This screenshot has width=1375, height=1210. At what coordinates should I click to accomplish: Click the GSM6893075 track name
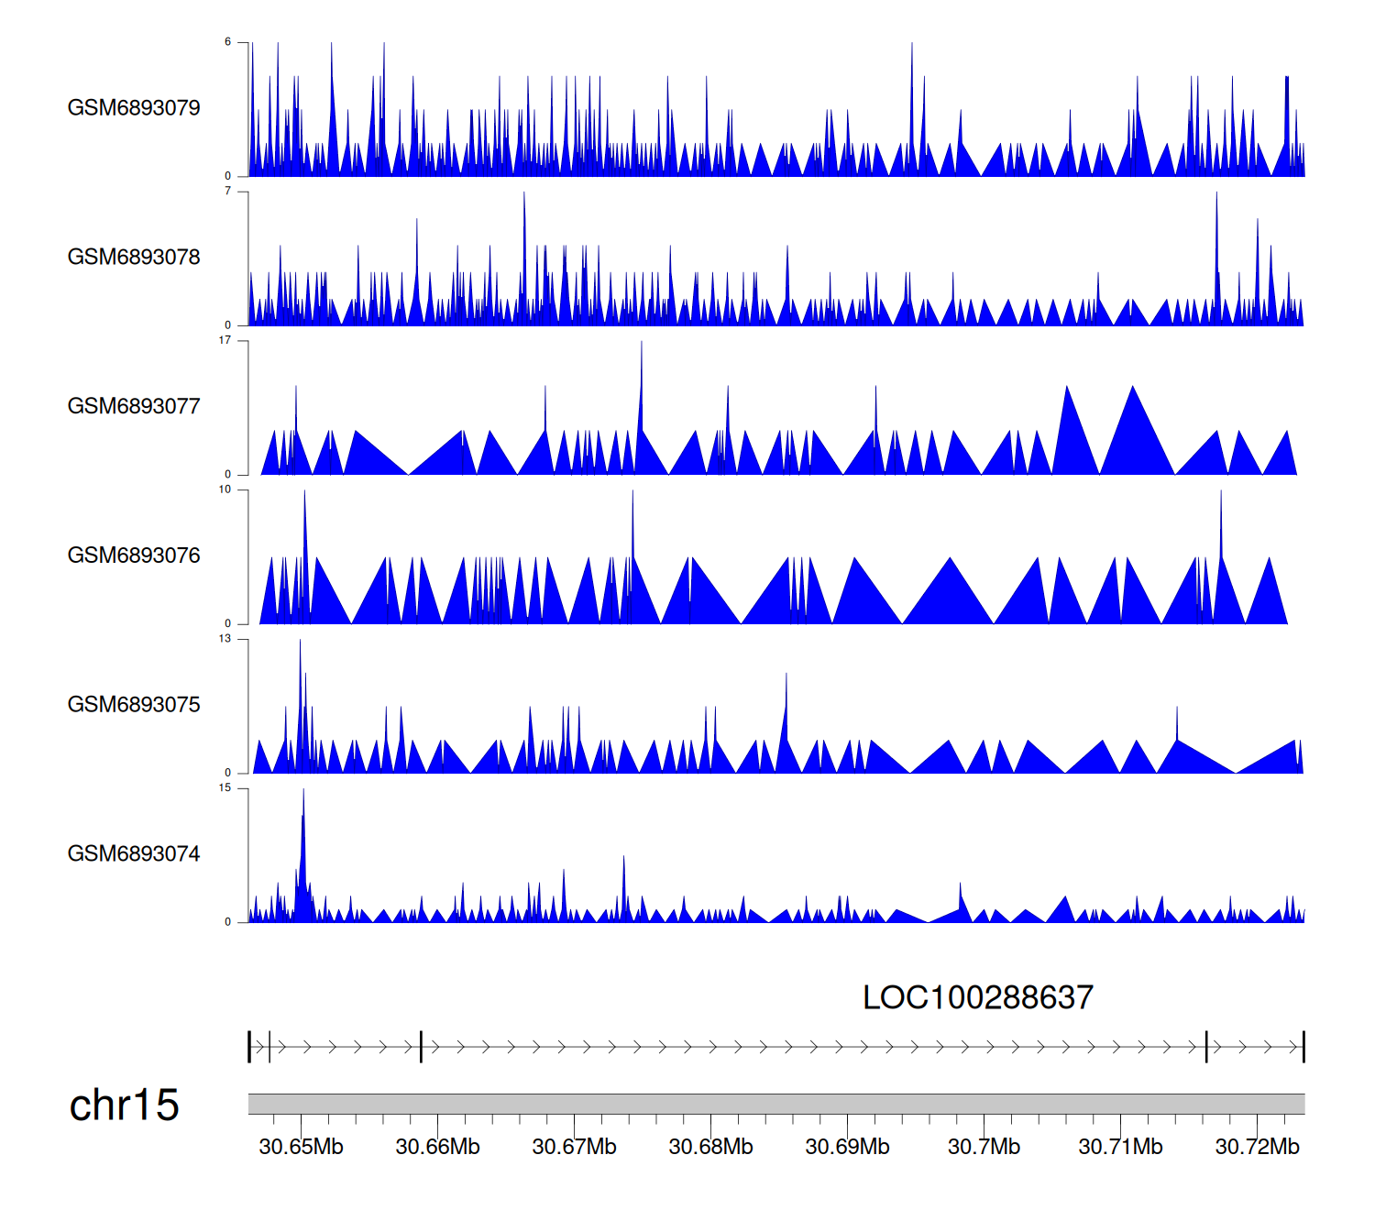coord(134,705)
